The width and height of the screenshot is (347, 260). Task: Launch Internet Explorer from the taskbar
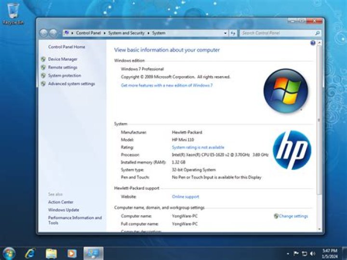(x=30, y=253)
